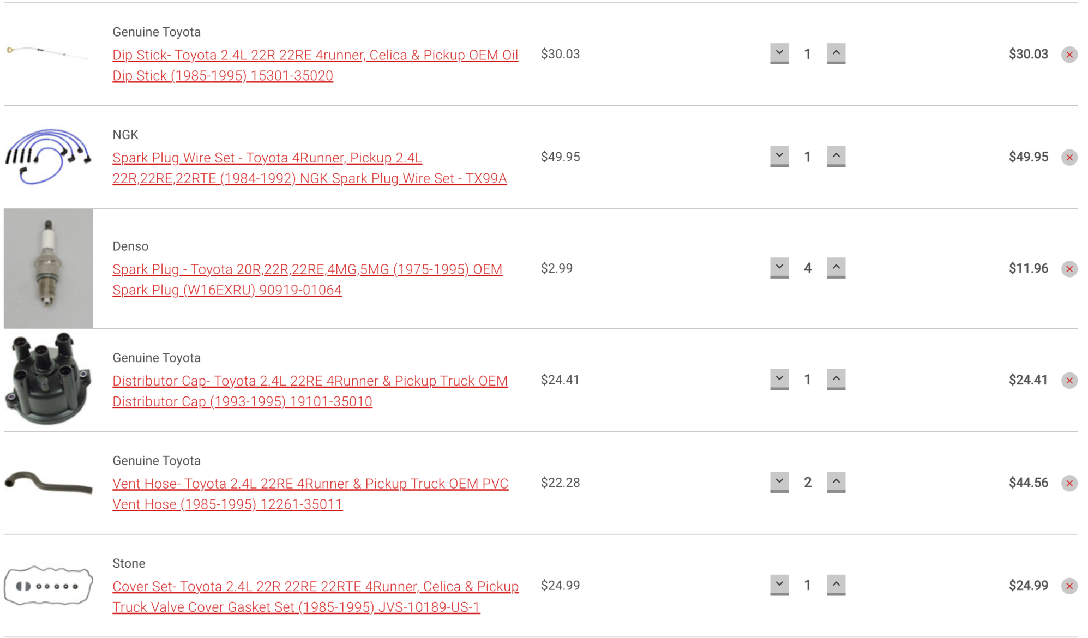Remove the Vent Hose from cart
1088x638 pixels.
1069,483
